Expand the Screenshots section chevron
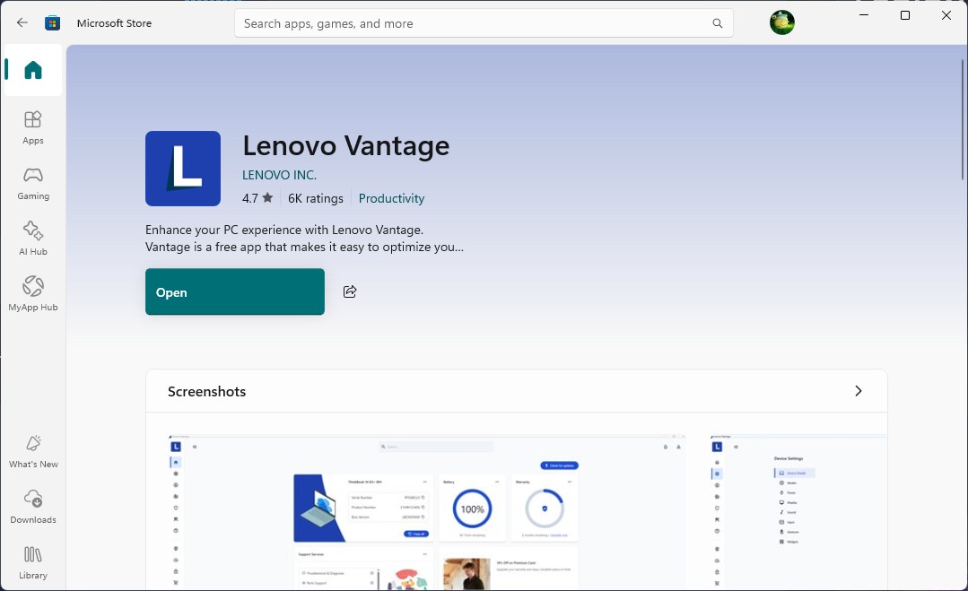Viewport: 968px width, 591px height. [x=859, y=390]
